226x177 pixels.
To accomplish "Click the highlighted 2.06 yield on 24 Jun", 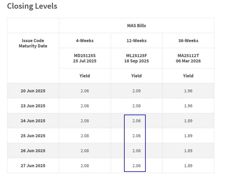I will [x=136, y=121].
